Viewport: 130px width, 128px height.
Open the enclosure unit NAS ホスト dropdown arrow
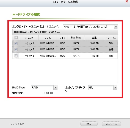tap(116, 27)
